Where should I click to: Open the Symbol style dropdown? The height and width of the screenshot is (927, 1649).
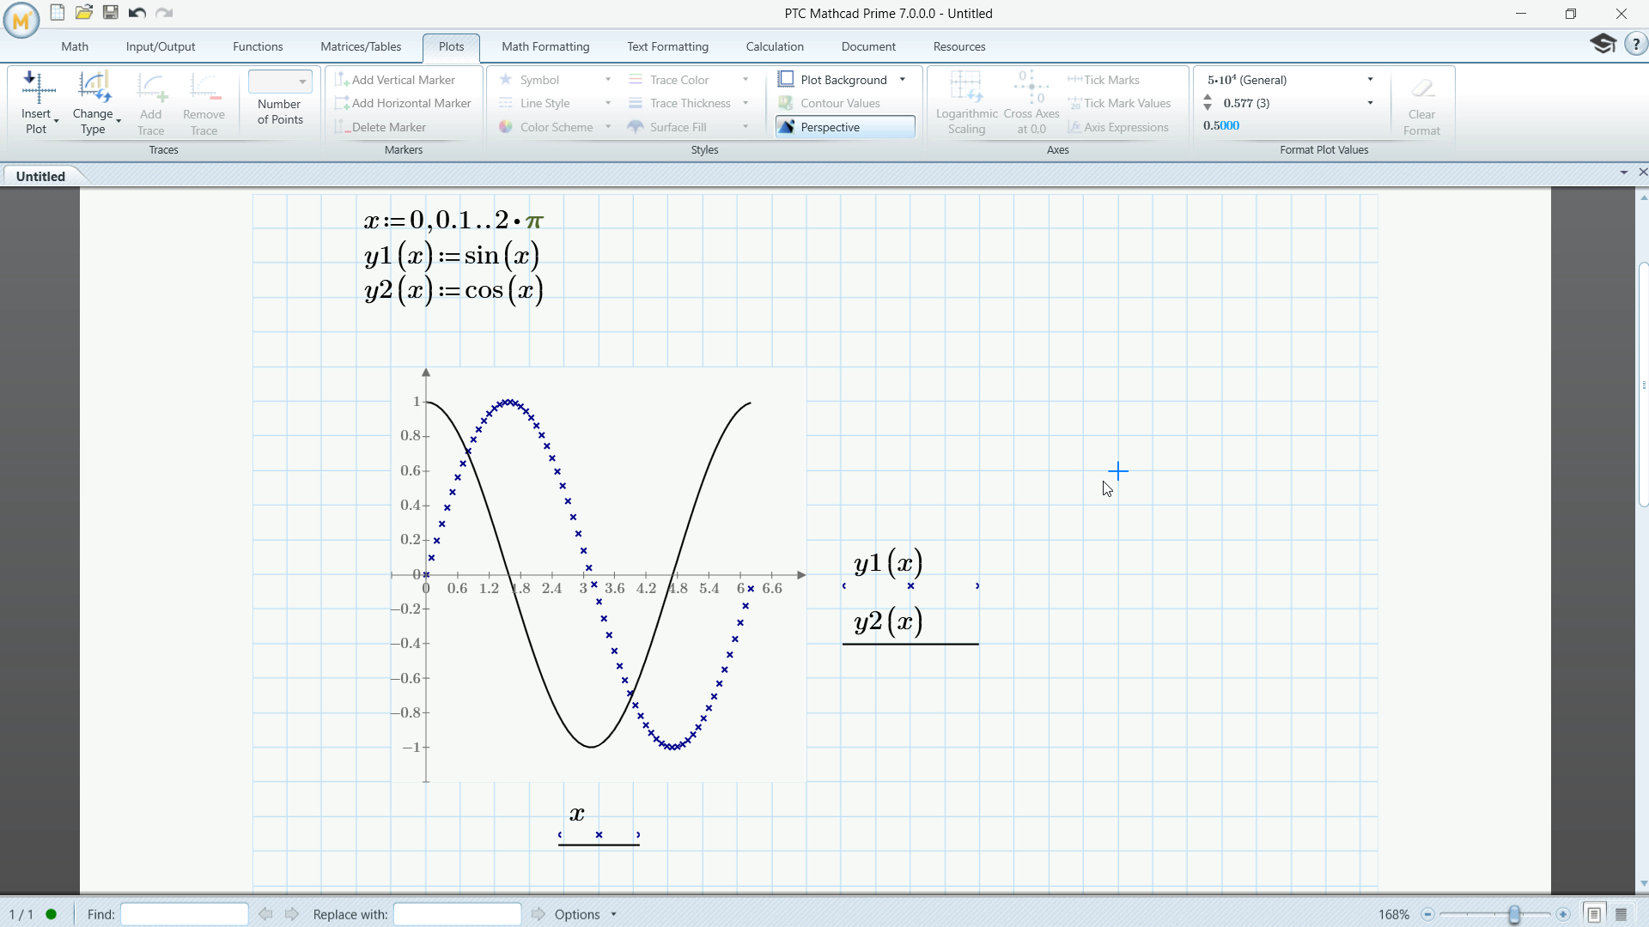[608, 80]
